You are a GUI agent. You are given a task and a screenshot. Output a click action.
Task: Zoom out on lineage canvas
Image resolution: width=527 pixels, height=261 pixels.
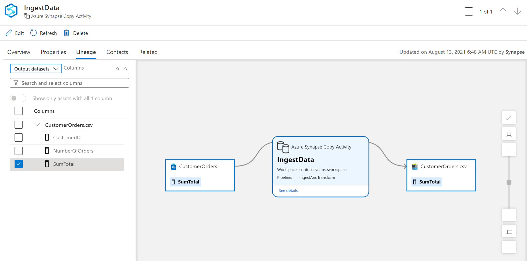coord(509,215)
